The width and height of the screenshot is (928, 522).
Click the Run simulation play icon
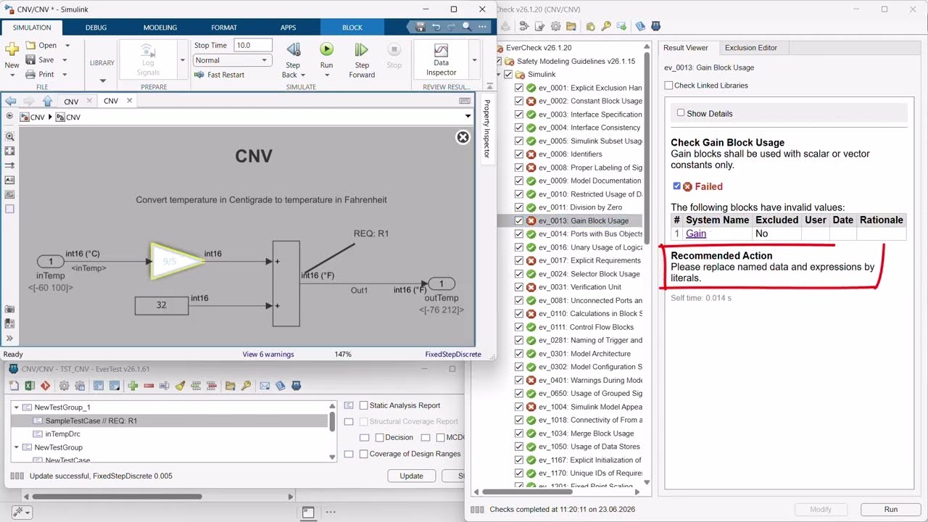[x=326, y=49]
